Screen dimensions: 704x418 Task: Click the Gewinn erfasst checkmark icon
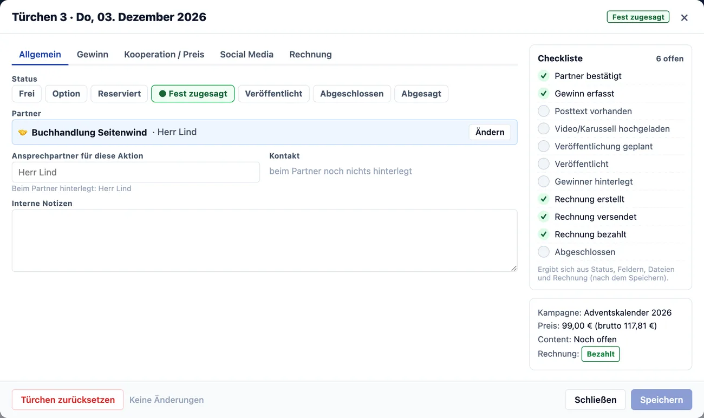[544, 94]
